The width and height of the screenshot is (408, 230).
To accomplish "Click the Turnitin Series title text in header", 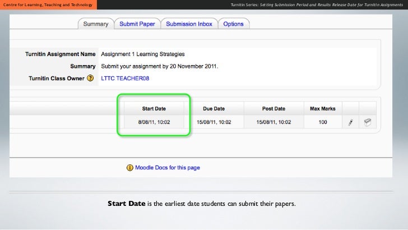I will 317,4.
